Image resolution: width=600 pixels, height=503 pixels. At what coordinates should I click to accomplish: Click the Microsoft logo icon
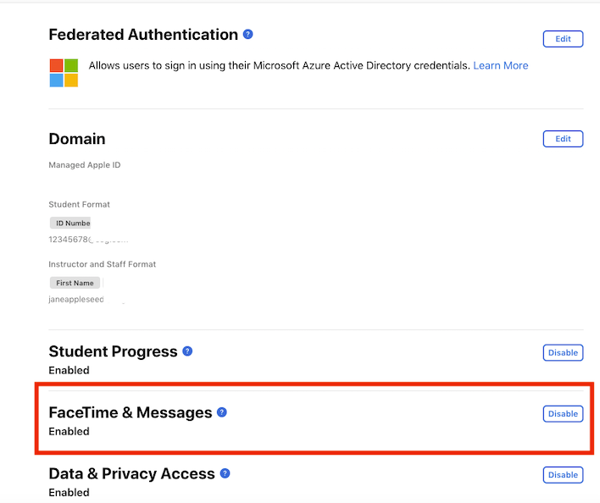tap(64, 73)
